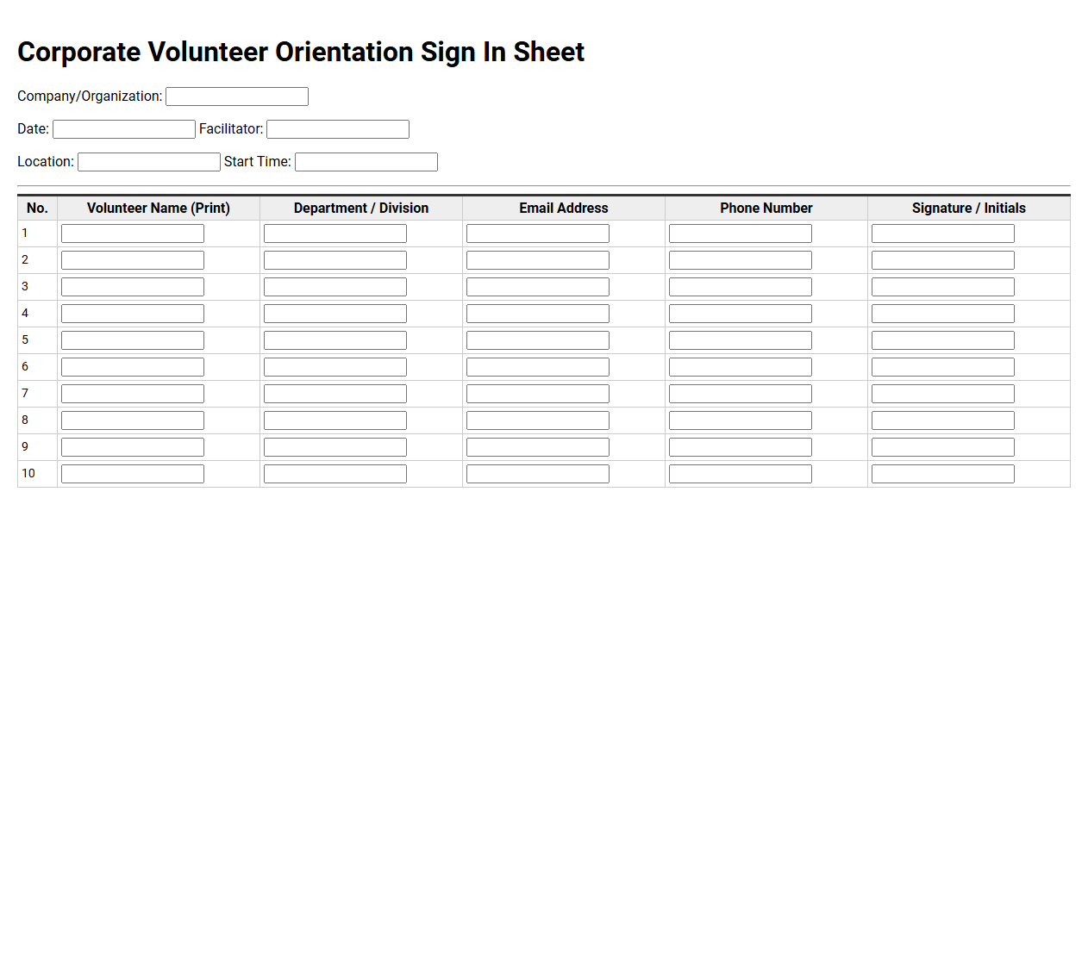The width and height of the screenshot is (1088, 965).
Task: Click Signature / Initials field in row 4
Action: point(943,314)
